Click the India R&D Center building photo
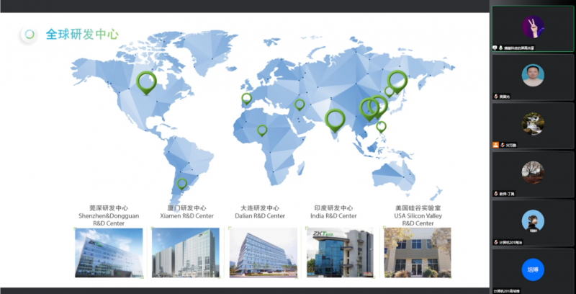This screenshot has width=576, height=294. coord(340,252)
